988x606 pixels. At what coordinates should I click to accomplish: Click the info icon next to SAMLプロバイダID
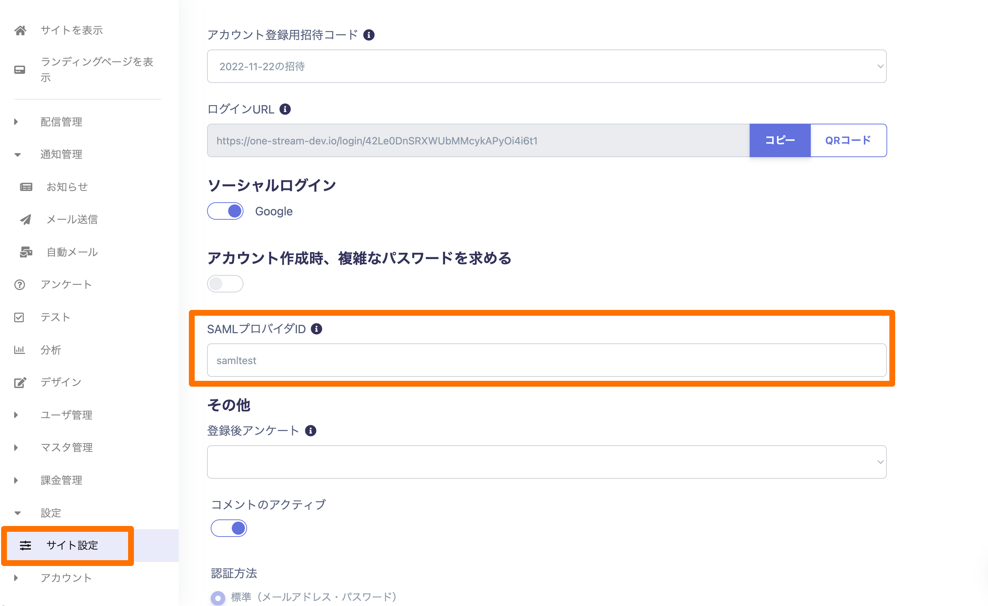[316, 329]
